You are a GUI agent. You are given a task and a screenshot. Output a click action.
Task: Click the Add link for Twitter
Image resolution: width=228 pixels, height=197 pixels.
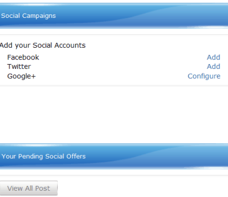[x=213, y=67]
